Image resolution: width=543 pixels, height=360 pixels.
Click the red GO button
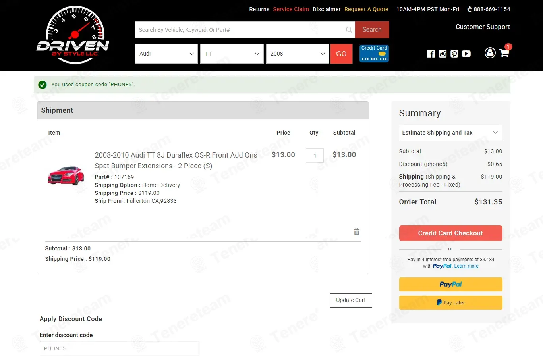[x=342, y=54]
